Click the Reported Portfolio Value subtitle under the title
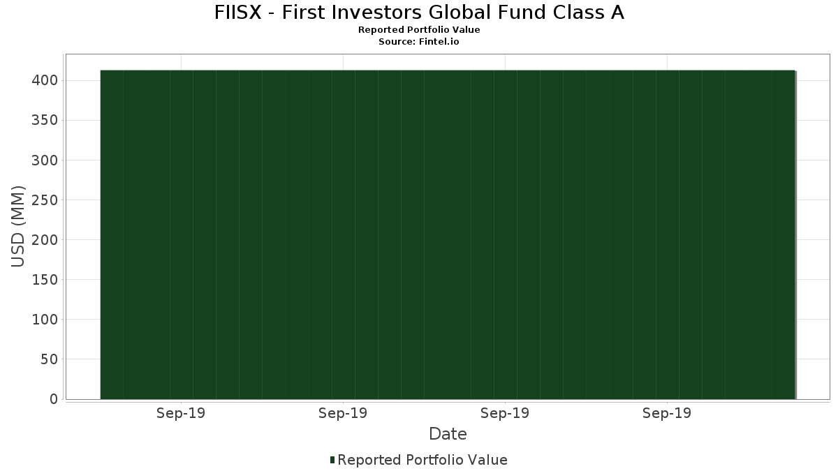Viewport: 838px width, 471px height. click(419, 30)
